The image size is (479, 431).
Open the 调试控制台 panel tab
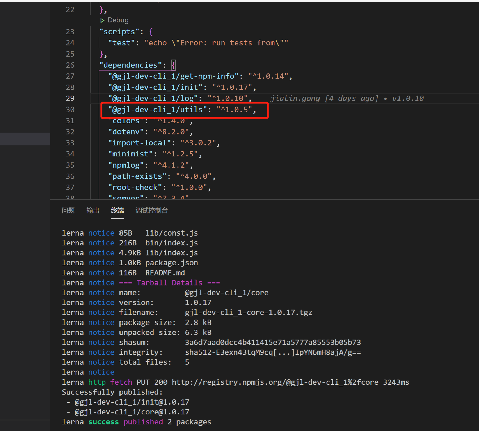point(152,210)
